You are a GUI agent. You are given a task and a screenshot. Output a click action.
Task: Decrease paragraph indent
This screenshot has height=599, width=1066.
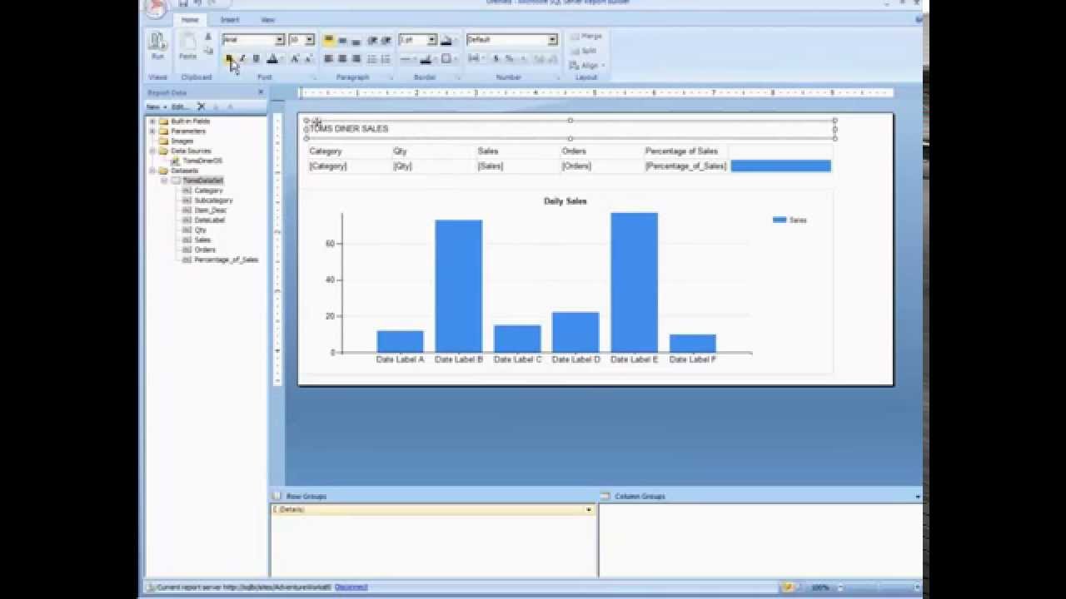coord(371,40)
